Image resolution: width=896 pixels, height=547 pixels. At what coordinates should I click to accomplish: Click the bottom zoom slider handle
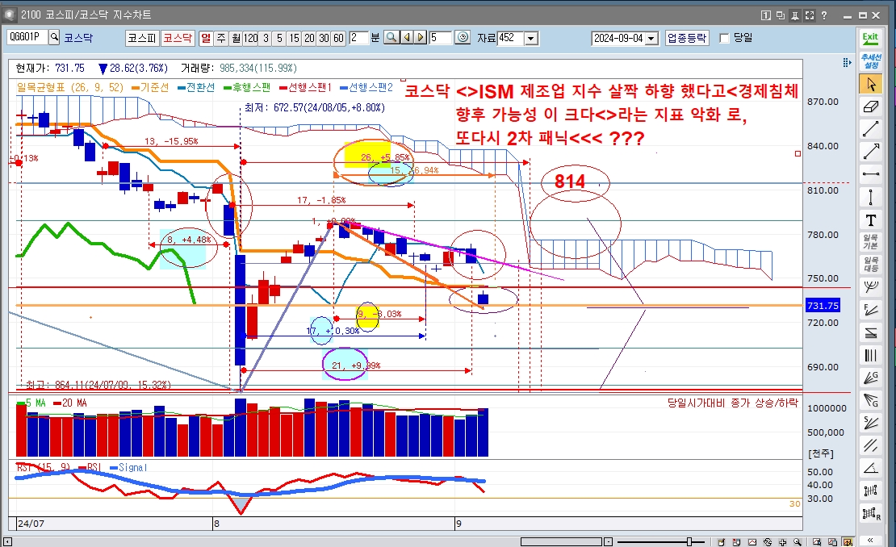pyautogui.click(x=689, y=541)
